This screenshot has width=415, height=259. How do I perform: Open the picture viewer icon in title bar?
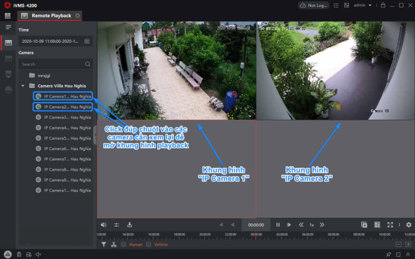pos(346,5)
